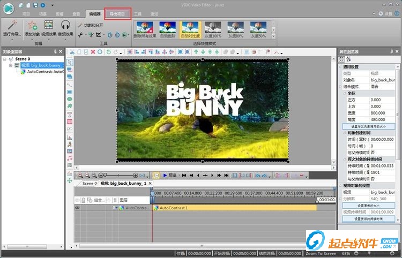This screenshot has height=258, width=402.
Task: Open the dropdown arrow under Audio Effects (音频效果)
Action: click(x=65, y=40)
